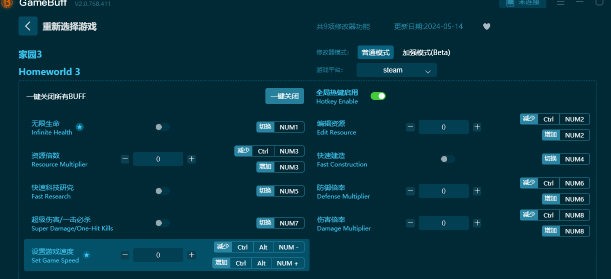
Task: Click the NUM1 hotkey for Infinite Health
Action: tap(289, 127)
